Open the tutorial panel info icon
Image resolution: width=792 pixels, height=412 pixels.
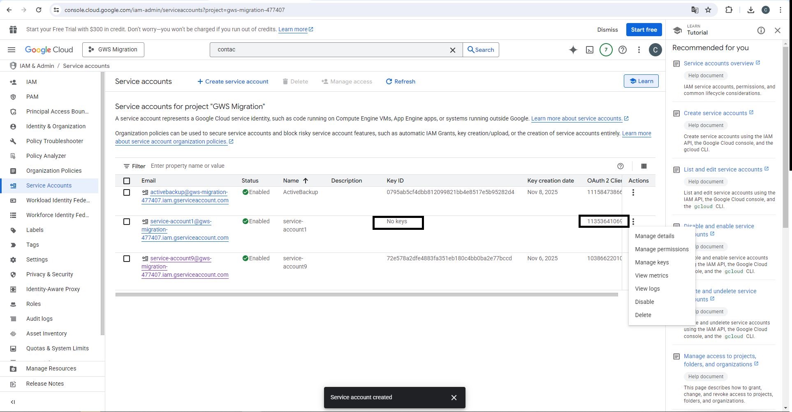[x=761, y=30]
